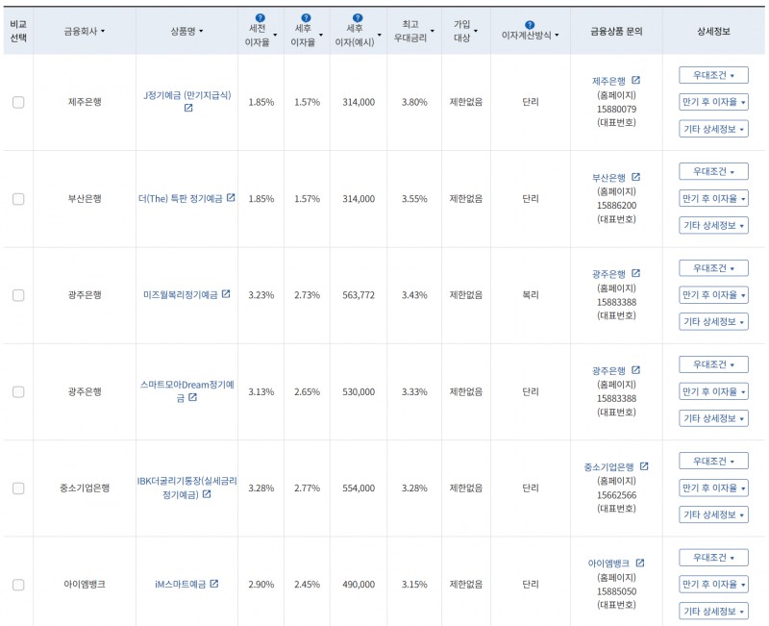Click help icon above 세후 이자율 header
The image size is (769, 626).
[306, 18]
